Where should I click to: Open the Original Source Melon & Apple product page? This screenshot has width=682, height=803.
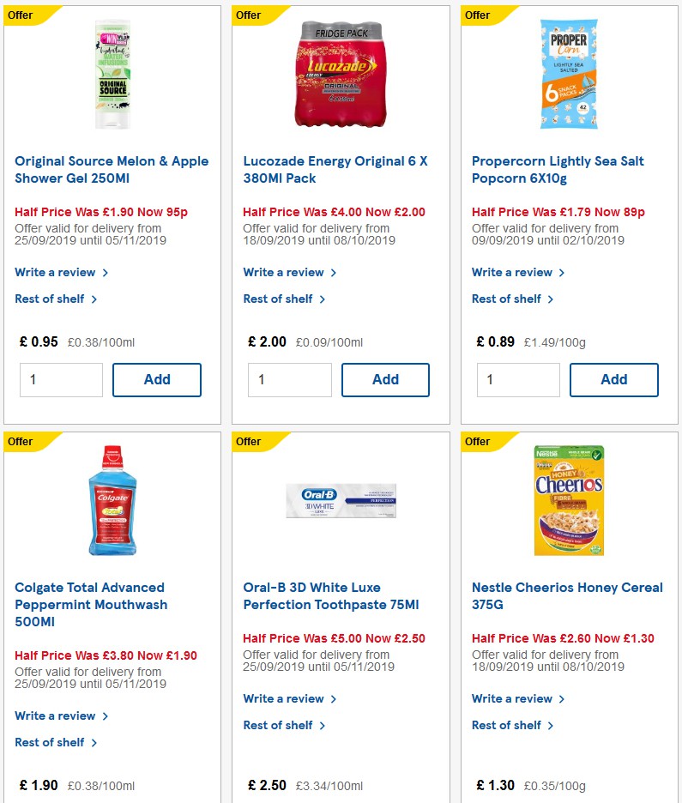pyautogui.click(x=112, y=169)
